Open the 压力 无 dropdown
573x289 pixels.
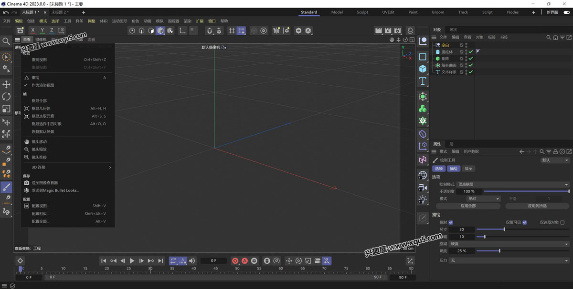click(509, 260)
